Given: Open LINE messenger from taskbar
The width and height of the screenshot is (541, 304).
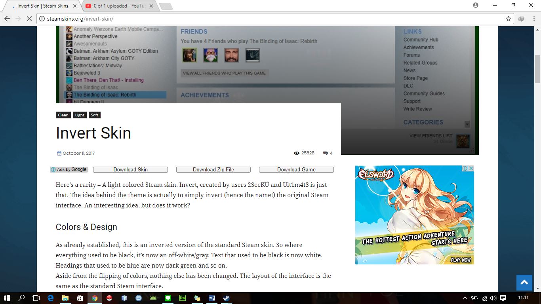Looking at the screenshot, I should pos(168,298).
